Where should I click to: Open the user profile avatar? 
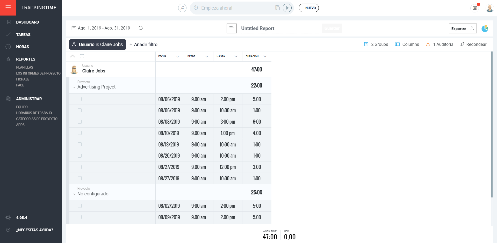click(489, 8)
